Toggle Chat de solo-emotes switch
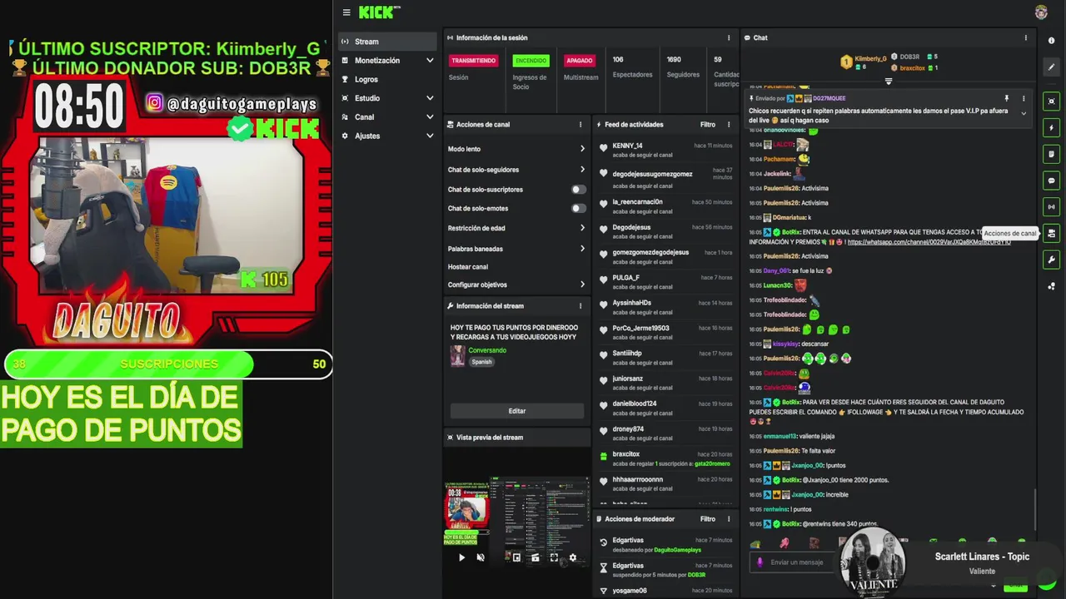The height and width of the screenshot is (599, 1066). [x=578, y=208]
